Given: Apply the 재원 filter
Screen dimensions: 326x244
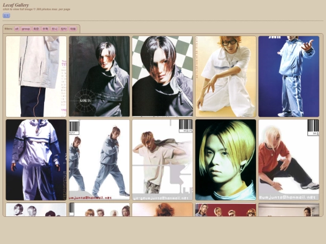Looking at the screenshot, I should pos(73,29).
